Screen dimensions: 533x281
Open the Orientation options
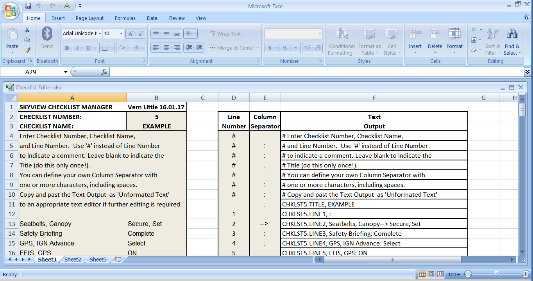click(191, 34)
